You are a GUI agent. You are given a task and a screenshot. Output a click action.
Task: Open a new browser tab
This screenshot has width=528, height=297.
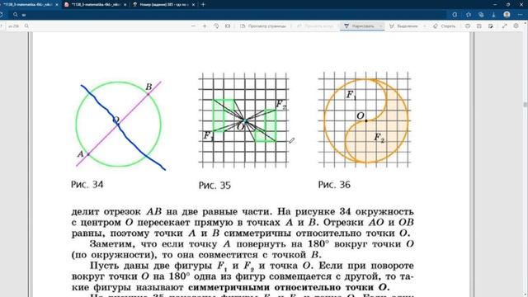tap(203, 5)
